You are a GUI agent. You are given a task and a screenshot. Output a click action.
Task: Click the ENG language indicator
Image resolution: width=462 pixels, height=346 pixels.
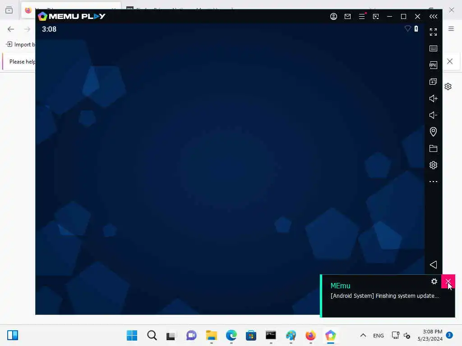(379, 335)
